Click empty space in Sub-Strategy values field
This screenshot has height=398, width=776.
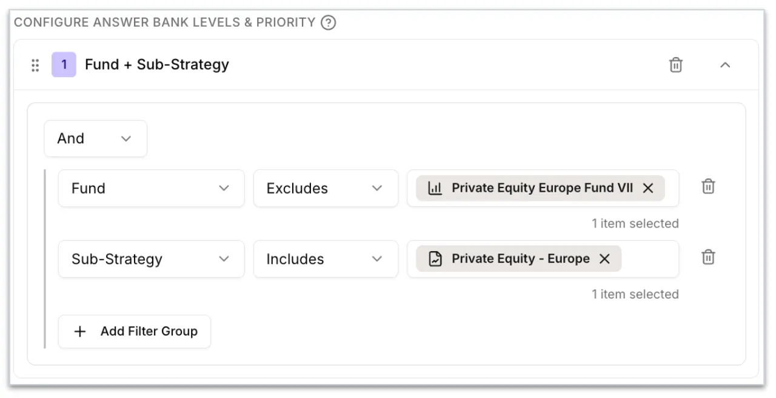[x=649, y=259]
